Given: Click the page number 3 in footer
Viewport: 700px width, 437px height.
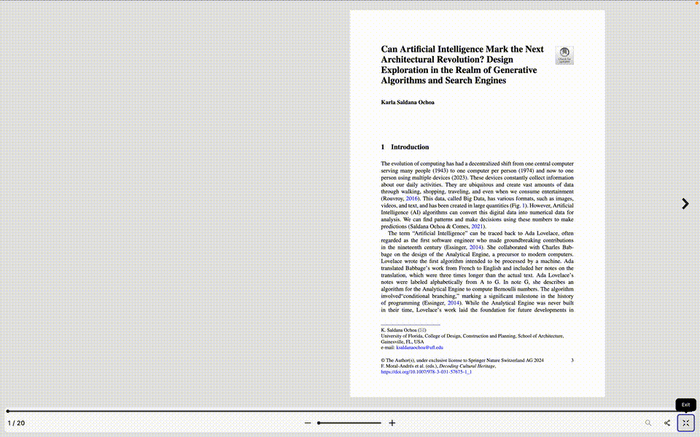Looking at the screenshot, I should point(572,361).
